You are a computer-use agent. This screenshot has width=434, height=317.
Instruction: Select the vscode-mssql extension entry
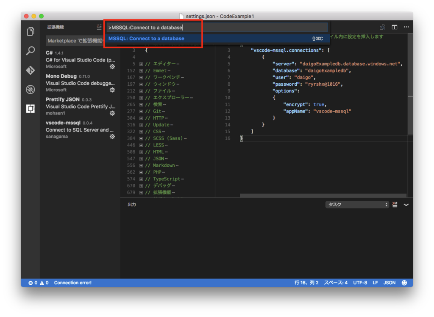click(x=80, y=129)
